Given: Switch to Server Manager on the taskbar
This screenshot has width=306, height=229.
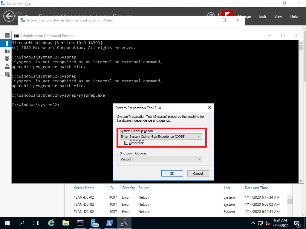Looking at the screenshot, I should coord(95,223).
